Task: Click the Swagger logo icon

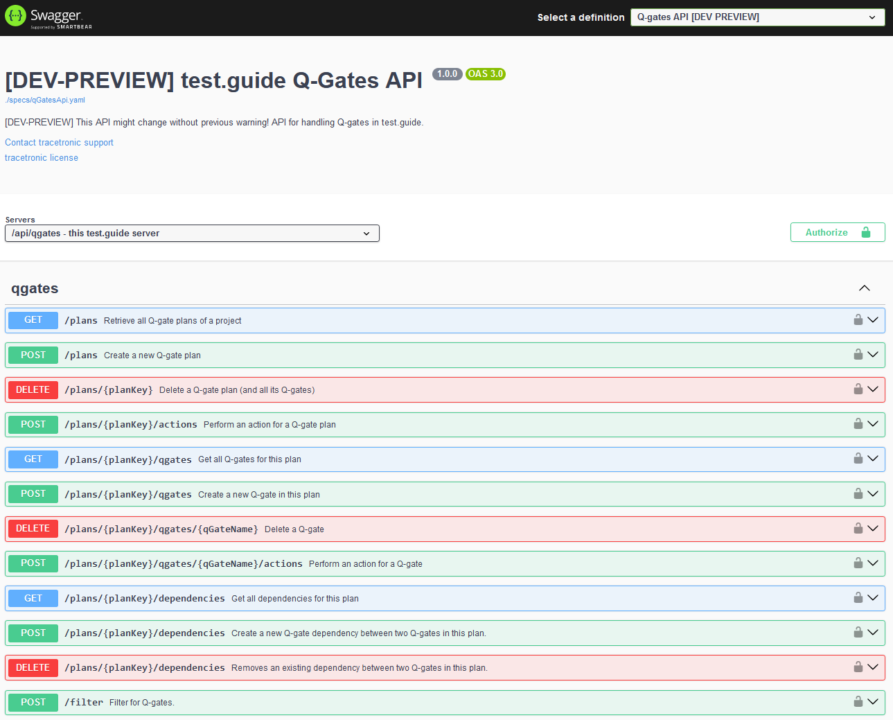Action: [15, 16]
